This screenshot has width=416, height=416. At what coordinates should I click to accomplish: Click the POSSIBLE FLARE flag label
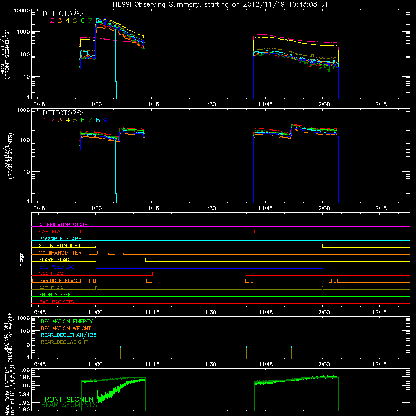coord(60,239)
